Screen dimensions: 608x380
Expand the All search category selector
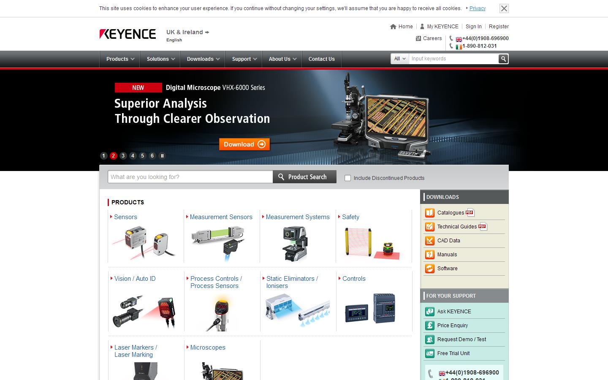click(x=399, y=59)
